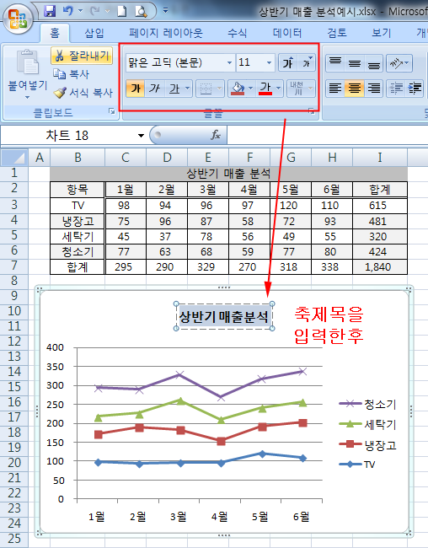Switch to the 홈 tab
The image size is (428, 548).
[x=55, y=33]
